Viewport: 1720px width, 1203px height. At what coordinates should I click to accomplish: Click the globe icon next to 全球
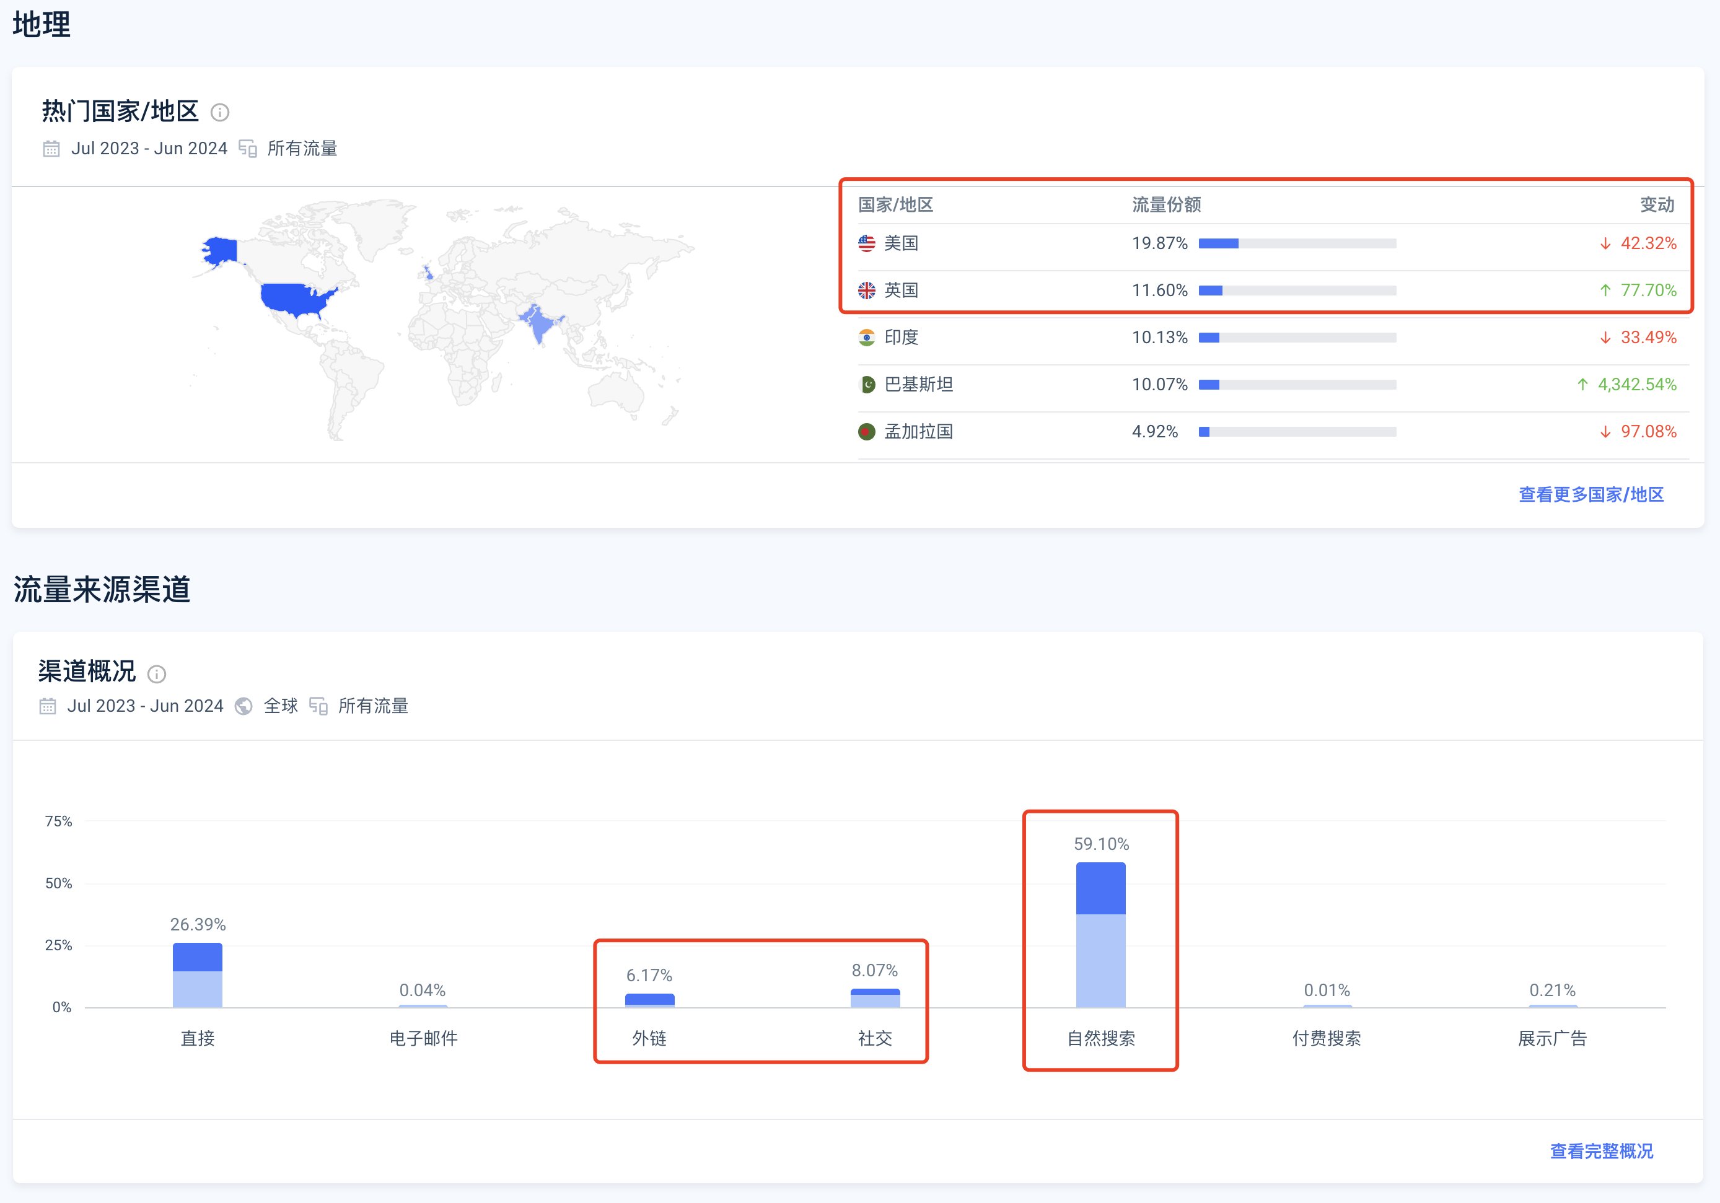click(244, 706)
